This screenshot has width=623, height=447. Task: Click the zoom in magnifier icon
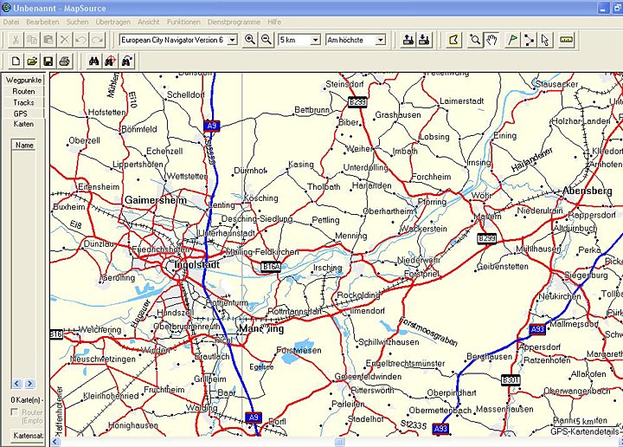coord(250,40)
